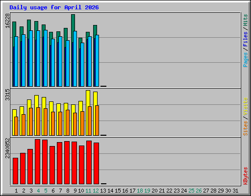Click the 3315 visits axis value

tap(7, 95)
